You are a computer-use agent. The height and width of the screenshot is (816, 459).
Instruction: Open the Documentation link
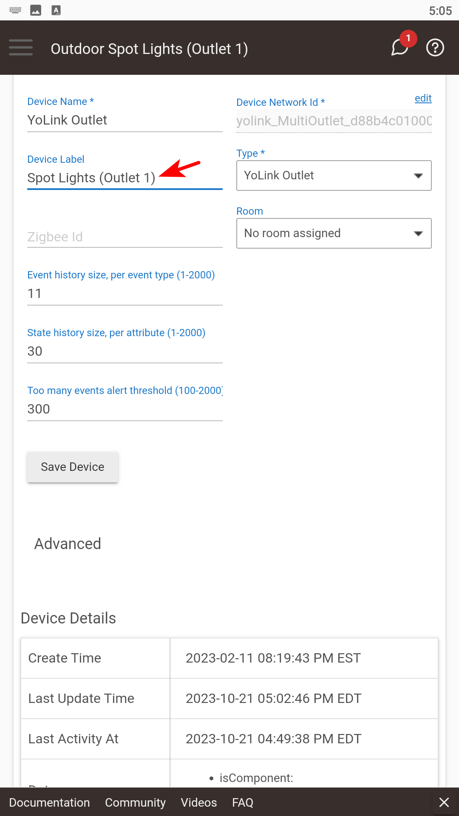(x=49, y=802)
